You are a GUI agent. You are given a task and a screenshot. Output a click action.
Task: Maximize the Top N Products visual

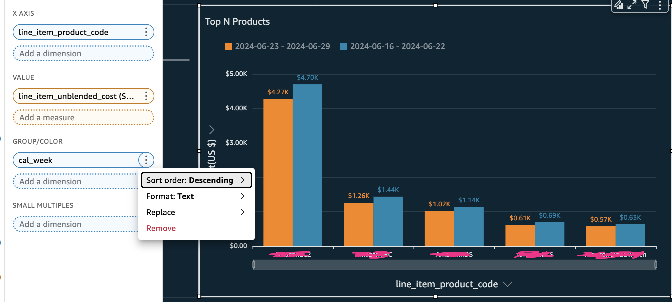tap(632, 5)
